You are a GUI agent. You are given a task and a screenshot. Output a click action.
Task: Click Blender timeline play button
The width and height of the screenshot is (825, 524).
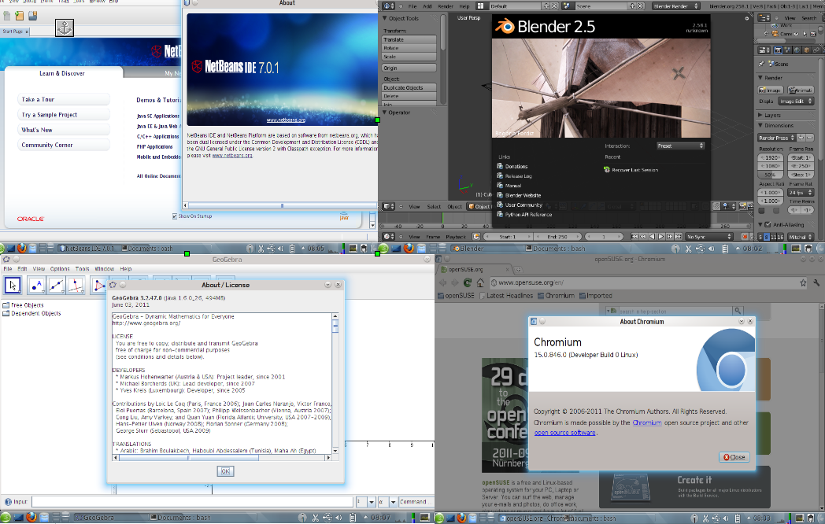pyautogui.click(x=661, y=237)
